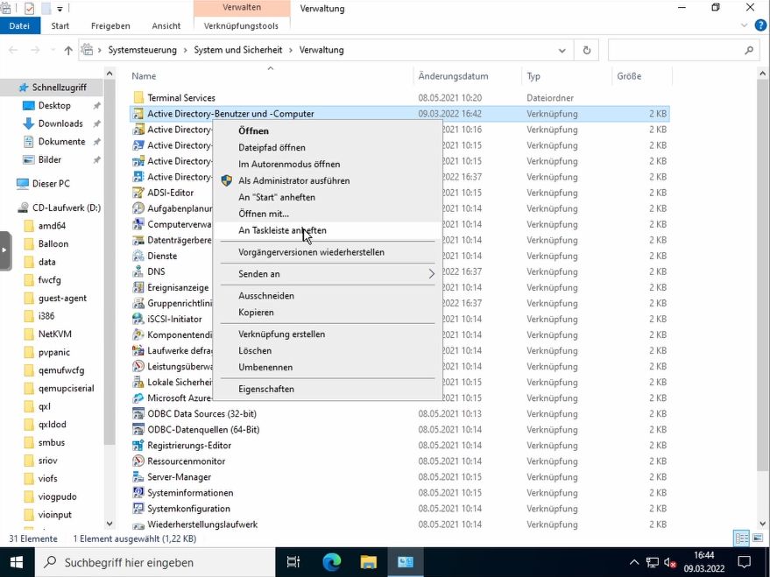Screen dimensions: 770x577
Task: Click the Terminal Services folder icon
Action: click(x=138, y=98)
